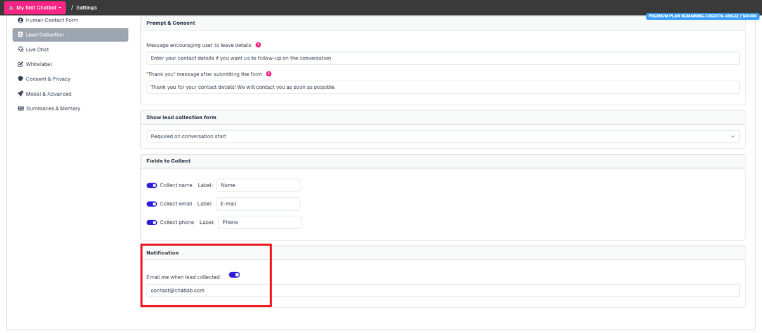The height and width of the screenshot is (333, 762).
Task: Click help icon beside encouraging message label
Action: (x=258, y=45)
